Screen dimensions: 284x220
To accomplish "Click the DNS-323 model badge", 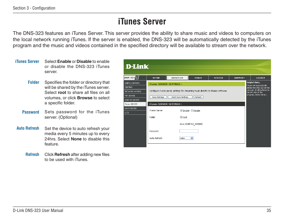I will (130, 78).
